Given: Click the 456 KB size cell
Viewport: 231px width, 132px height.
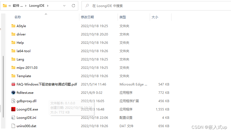Looking at the screenshot, I should [x=164, y=101].
